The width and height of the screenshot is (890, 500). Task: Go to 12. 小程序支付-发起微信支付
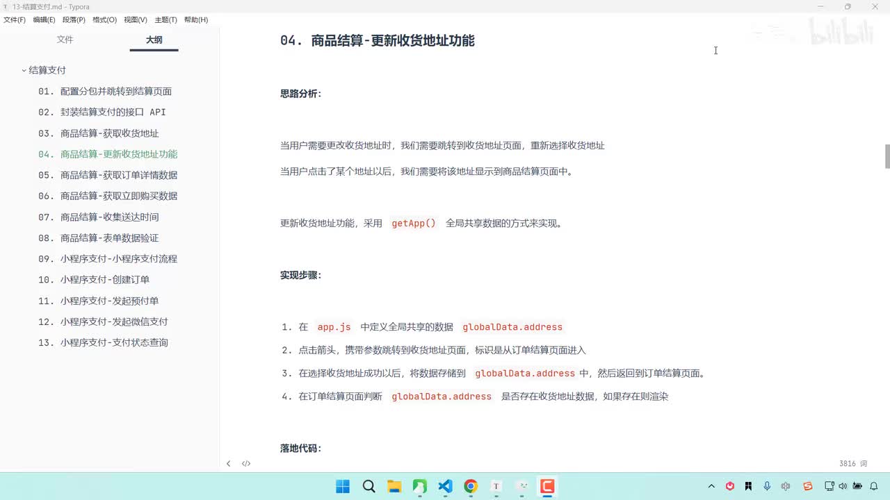click(x=103, y=322)
